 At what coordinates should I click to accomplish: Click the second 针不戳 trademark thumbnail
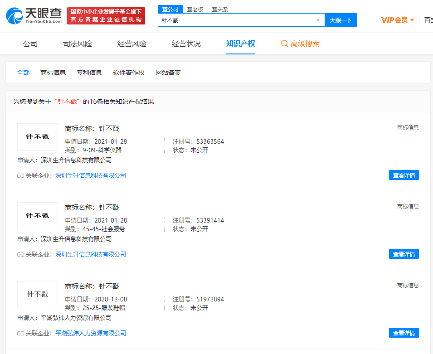coord(37,216)
